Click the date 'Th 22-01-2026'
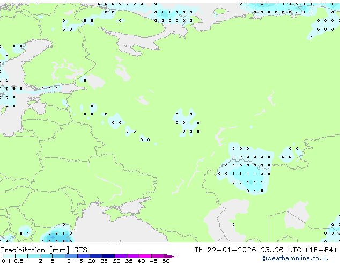The height and width of the screenshot is (263, 340). pos(225,250)
